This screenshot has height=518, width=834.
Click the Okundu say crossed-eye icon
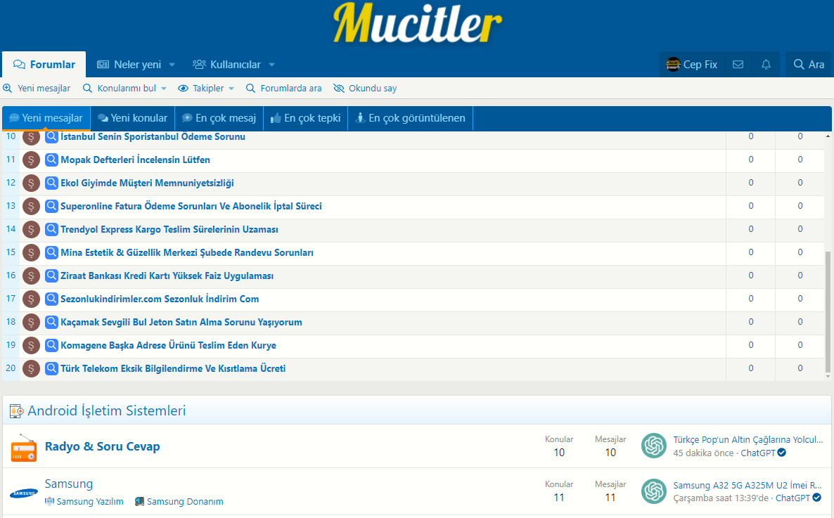(339, 89)
